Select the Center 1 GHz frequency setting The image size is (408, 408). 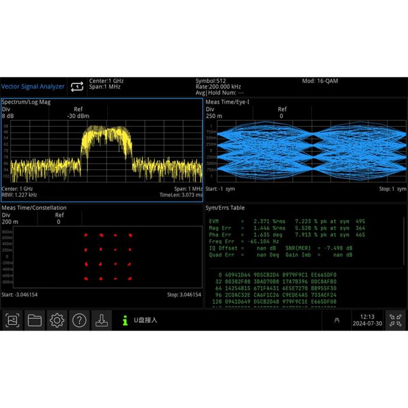point(105,81)
